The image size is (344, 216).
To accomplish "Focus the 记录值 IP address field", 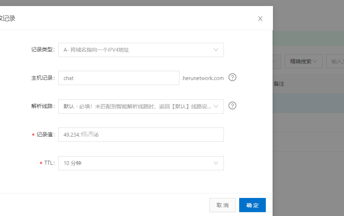I will (141, 135).
